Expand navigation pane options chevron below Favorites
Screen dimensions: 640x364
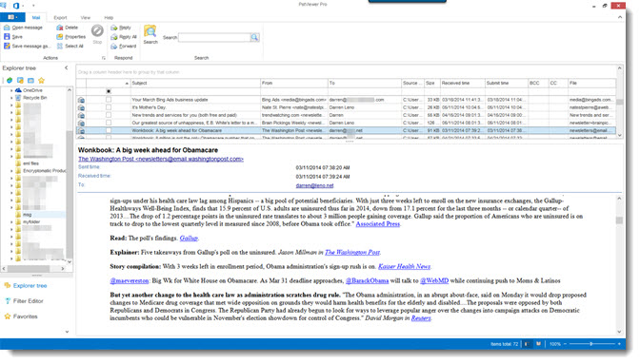coord(67,332)
